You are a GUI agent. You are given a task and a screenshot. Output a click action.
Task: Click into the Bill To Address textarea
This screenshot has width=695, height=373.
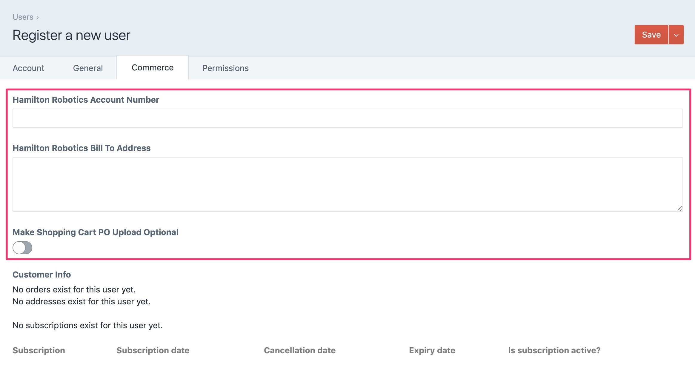pos(347,184)
